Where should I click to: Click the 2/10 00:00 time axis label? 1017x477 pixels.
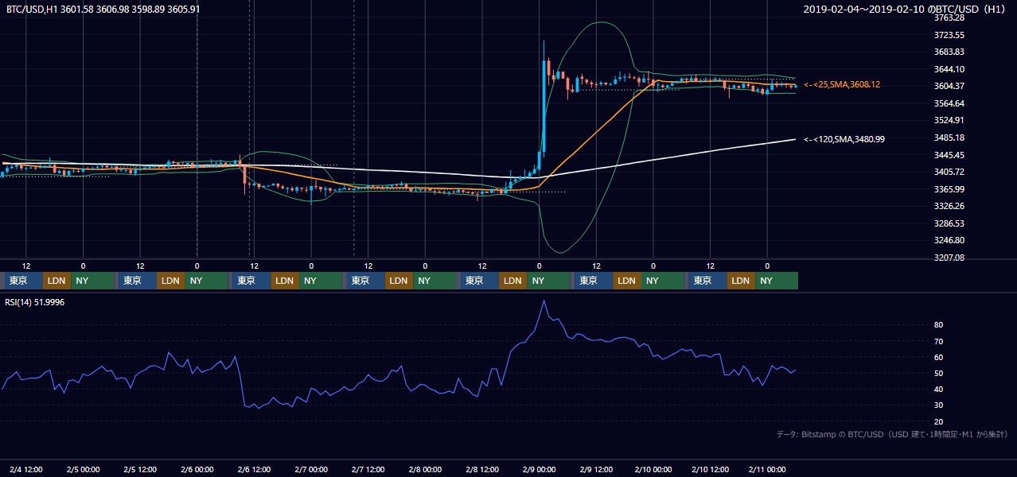[x=653, y=469]
